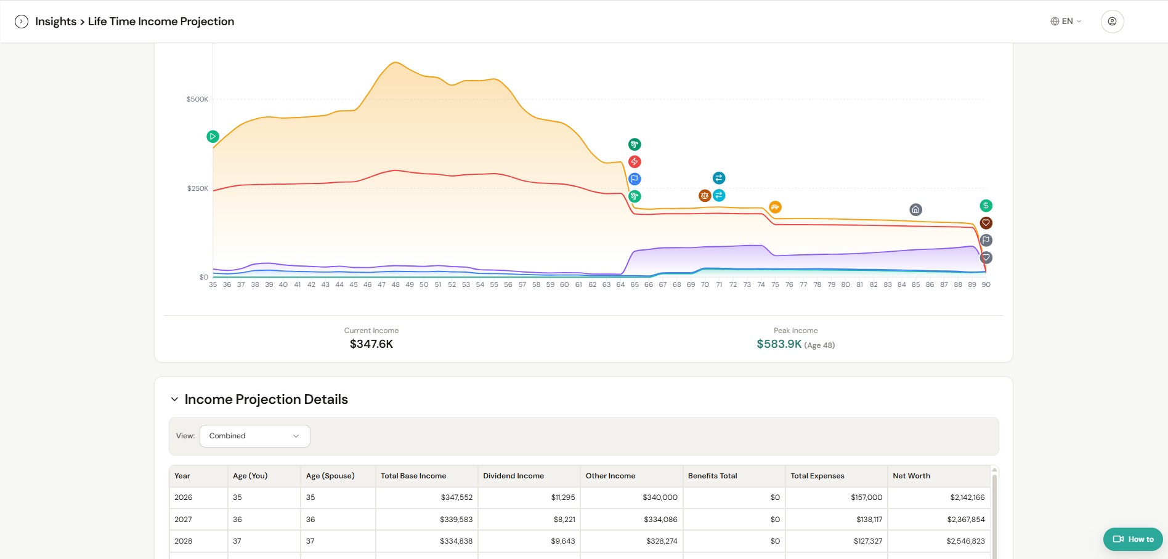1168x559 pixels.
Task: Click the gray heart marker at age 90
Action: pos(986,257)
